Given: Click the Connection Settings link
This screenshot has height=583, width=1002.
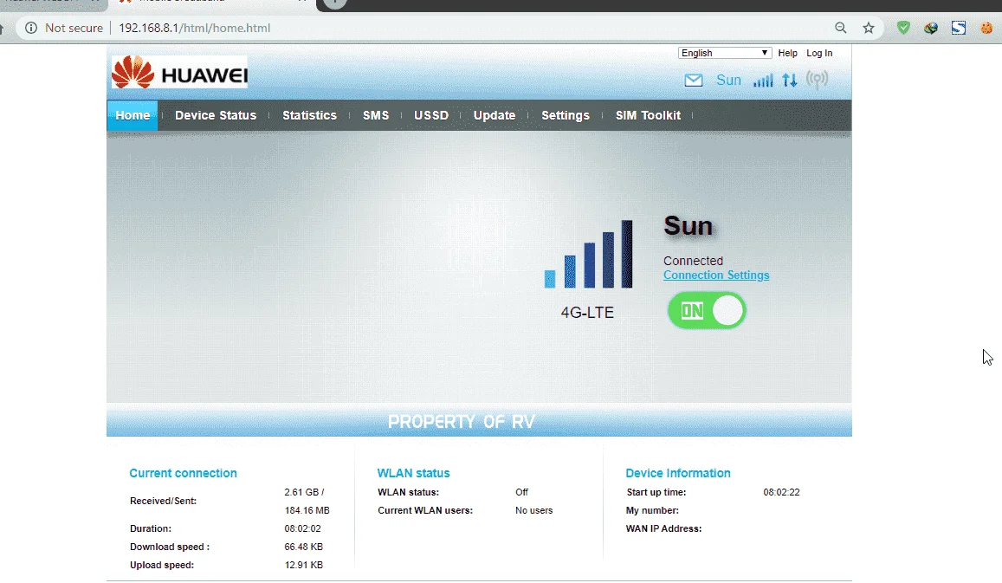Looking at the screenshot, I should pyautogui.click(x=716, y=275).
